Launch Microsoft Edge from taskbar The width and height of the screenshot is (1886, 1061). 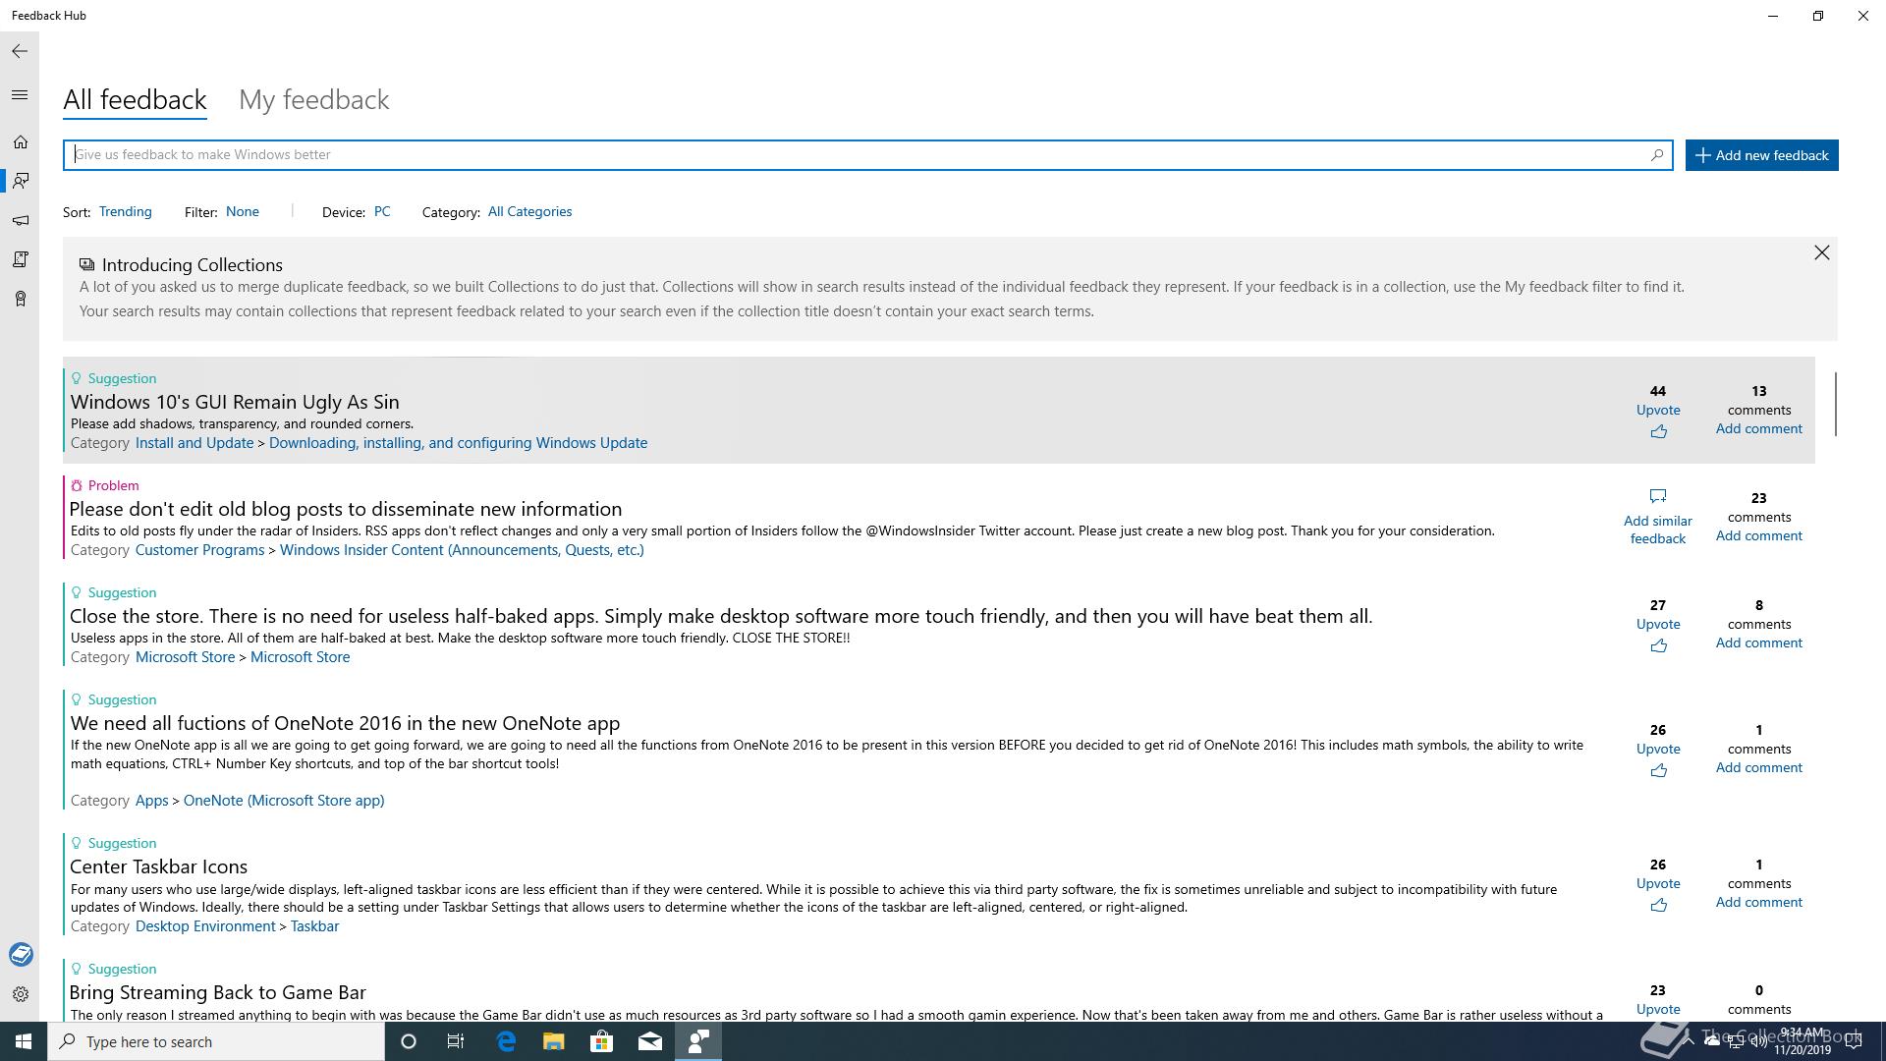click(x=506, y=1041)
